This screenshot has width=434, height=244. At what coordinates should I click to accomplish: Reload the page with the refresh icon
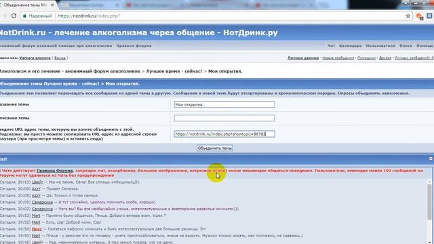tap(14, 16)
